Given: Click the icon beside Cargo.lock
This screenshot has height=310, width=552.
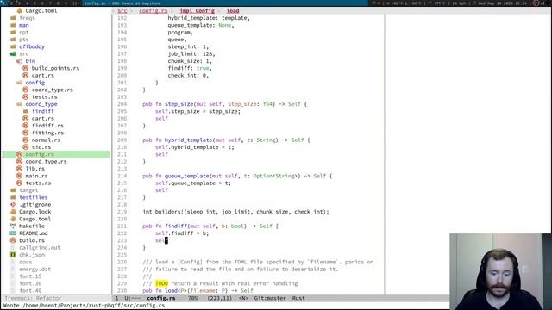Looking at the screenshot, I should pos(13,212).
